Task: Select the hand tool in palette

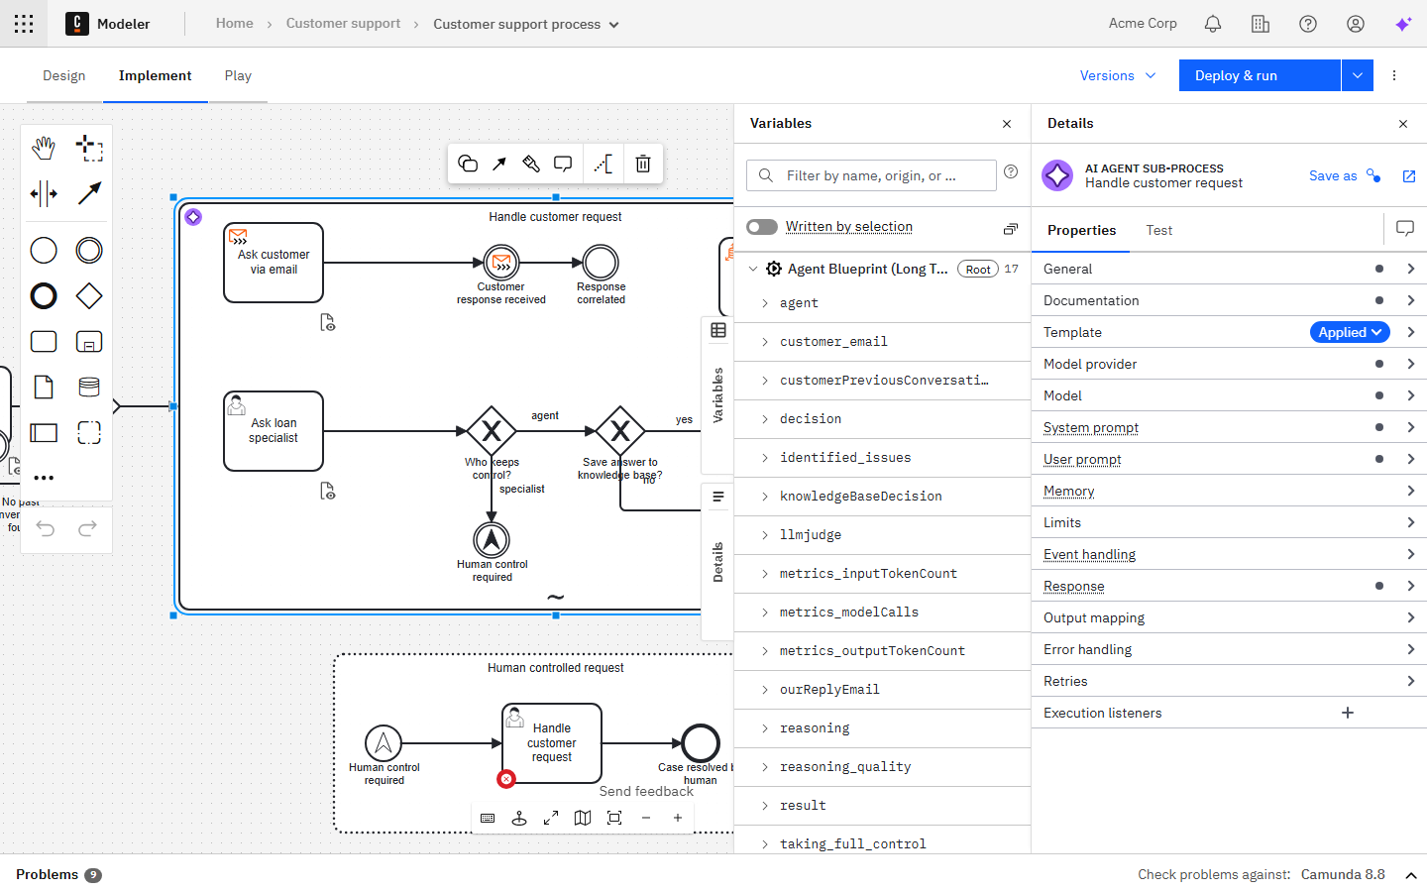Action: coord(44,149)
